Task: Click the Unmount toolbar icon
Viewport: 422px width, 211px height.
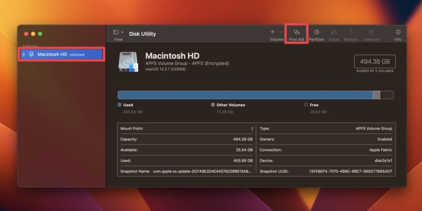Action: 371,32
